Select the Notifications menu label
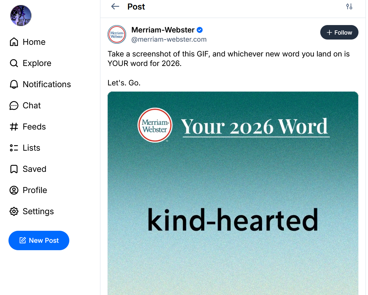Viewport: 368px width, 295px height. tap(47, 84)
